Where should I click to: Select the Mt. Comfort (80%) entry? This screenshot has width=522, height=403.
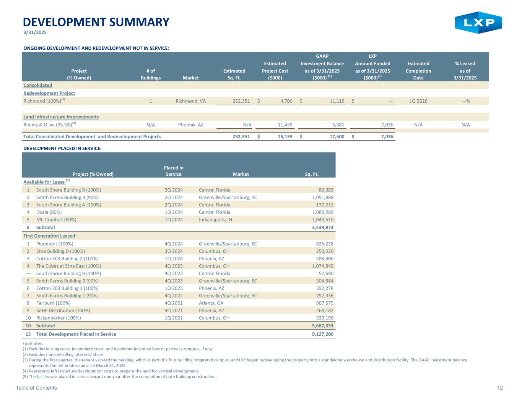point(56,220)
